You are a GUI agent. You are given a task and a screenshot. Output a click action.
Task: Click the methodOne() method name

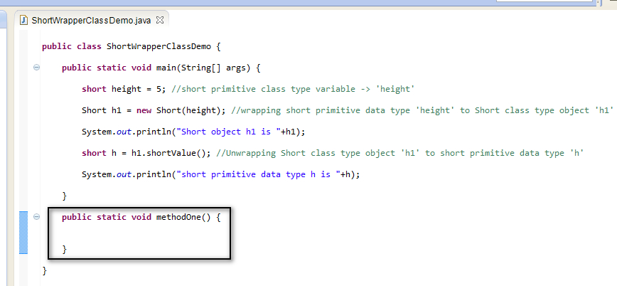[x=184, y=217]
